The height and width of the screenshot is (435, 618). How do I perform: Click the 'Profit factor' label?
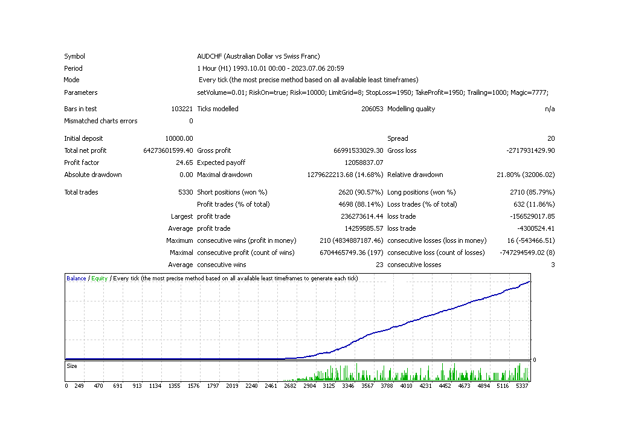coord(82,163)
